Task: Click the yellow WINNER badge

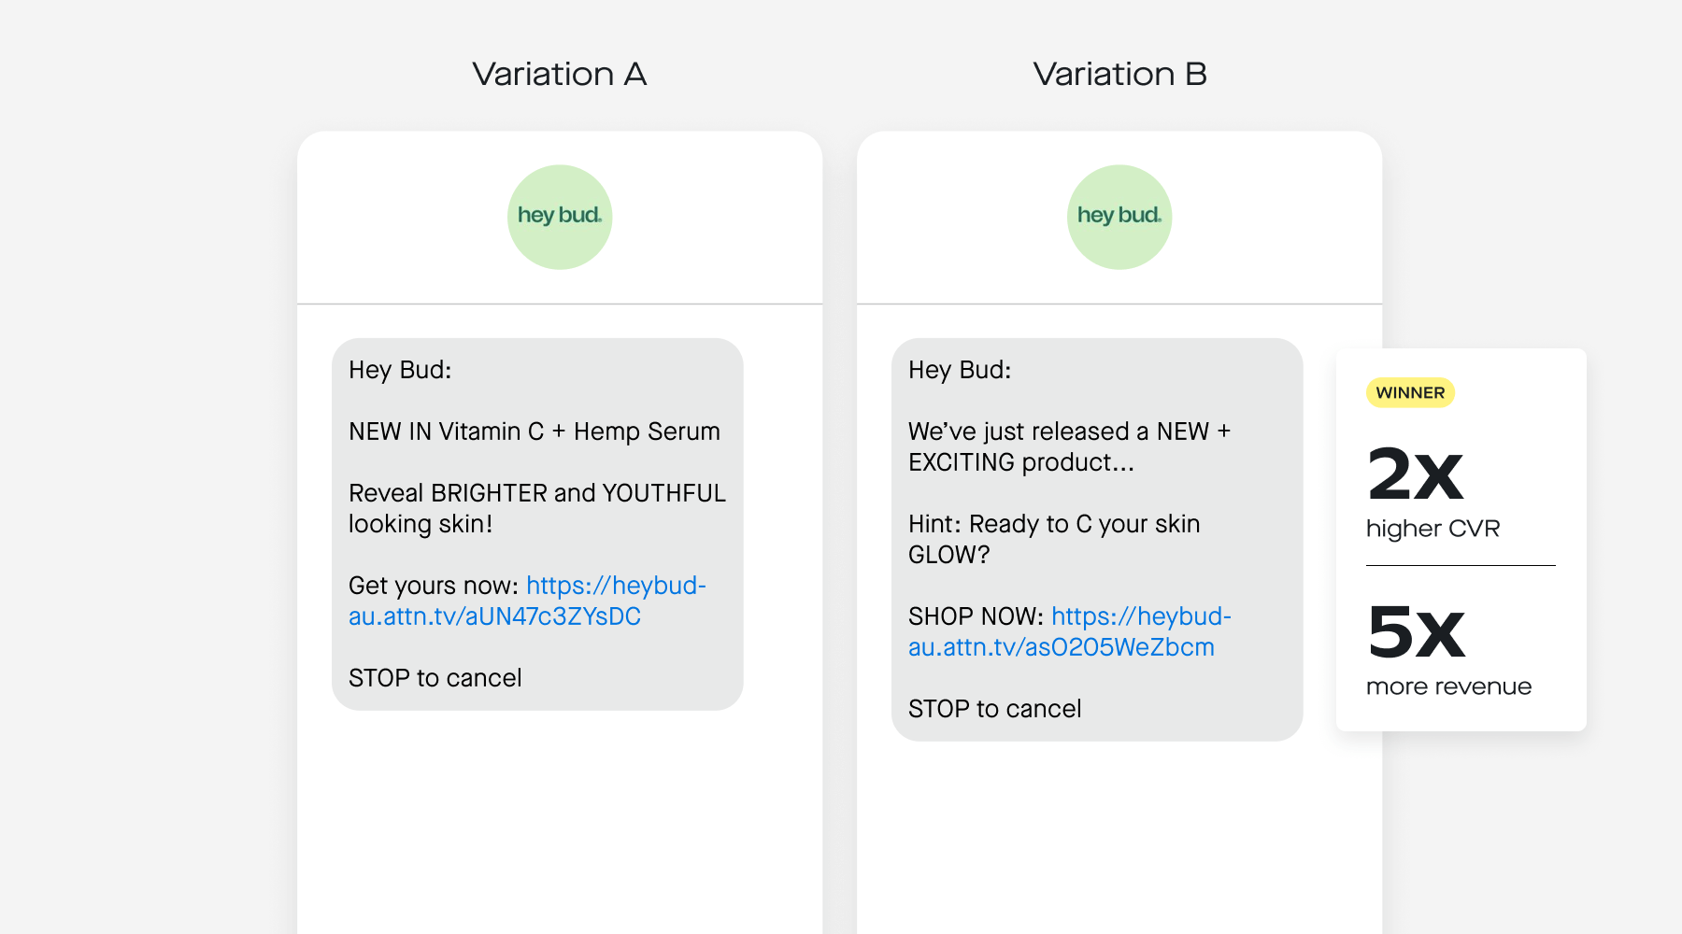Action: (x=1410, y=392)
